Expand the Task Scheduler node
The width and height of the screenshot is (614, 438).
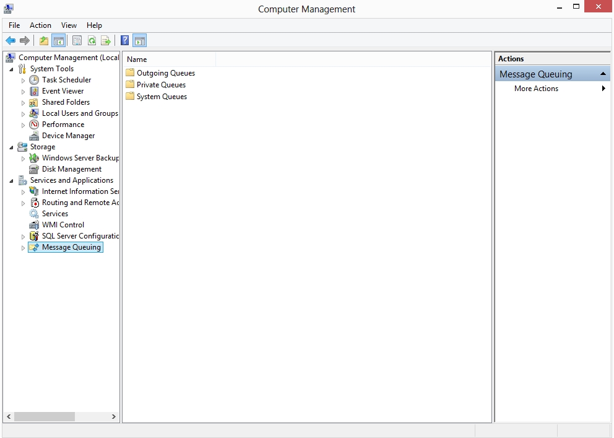[x=23, y=81]
